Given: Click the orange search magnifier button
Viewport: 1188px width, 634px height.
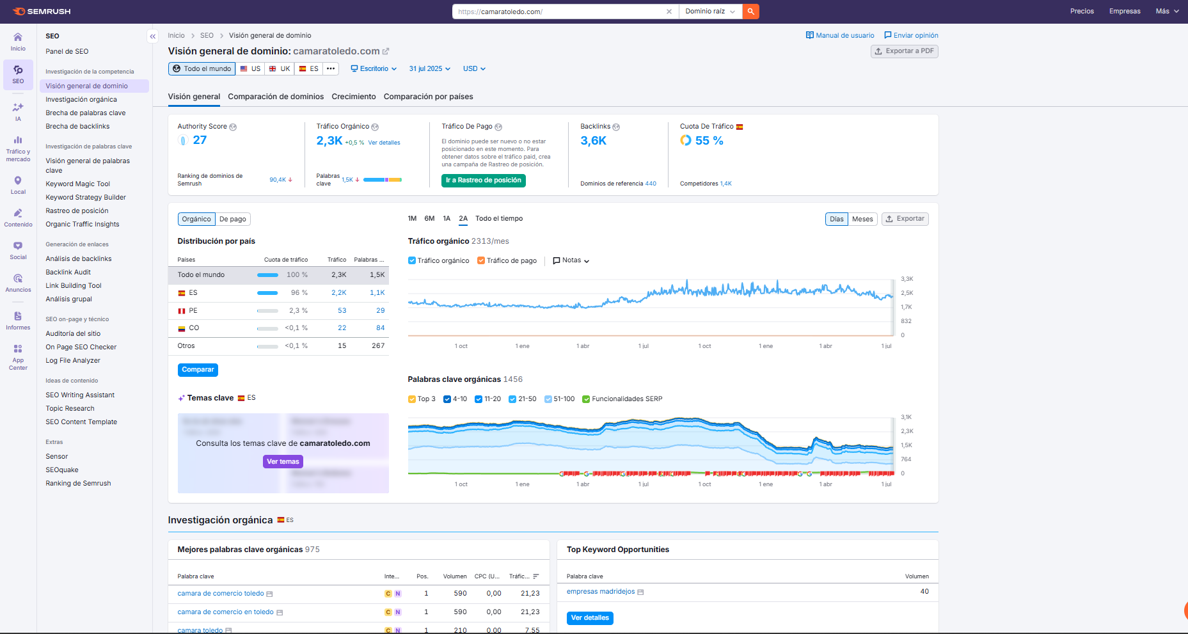Looking at the screenshot, I should [751, 12].
